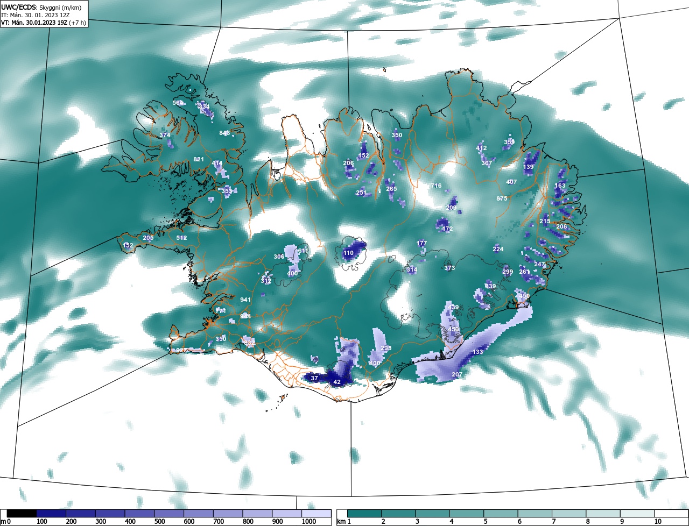Click the 'm0' label on the left legend
This screenshot has width=689, height=526.
5,522
